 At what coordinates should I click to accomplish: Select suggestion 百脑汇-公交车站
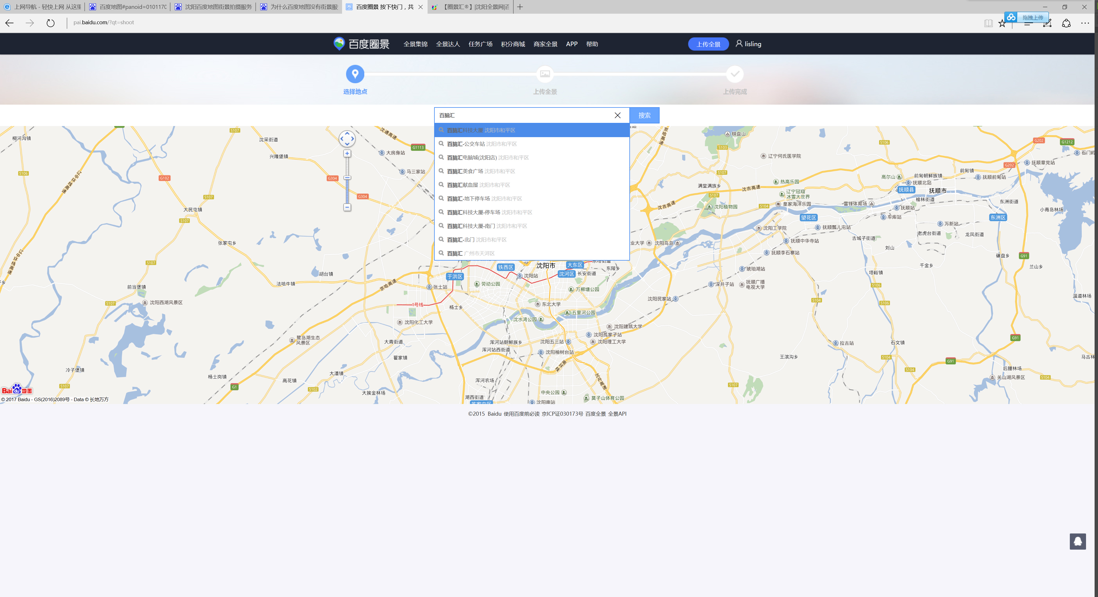[532, 144]
